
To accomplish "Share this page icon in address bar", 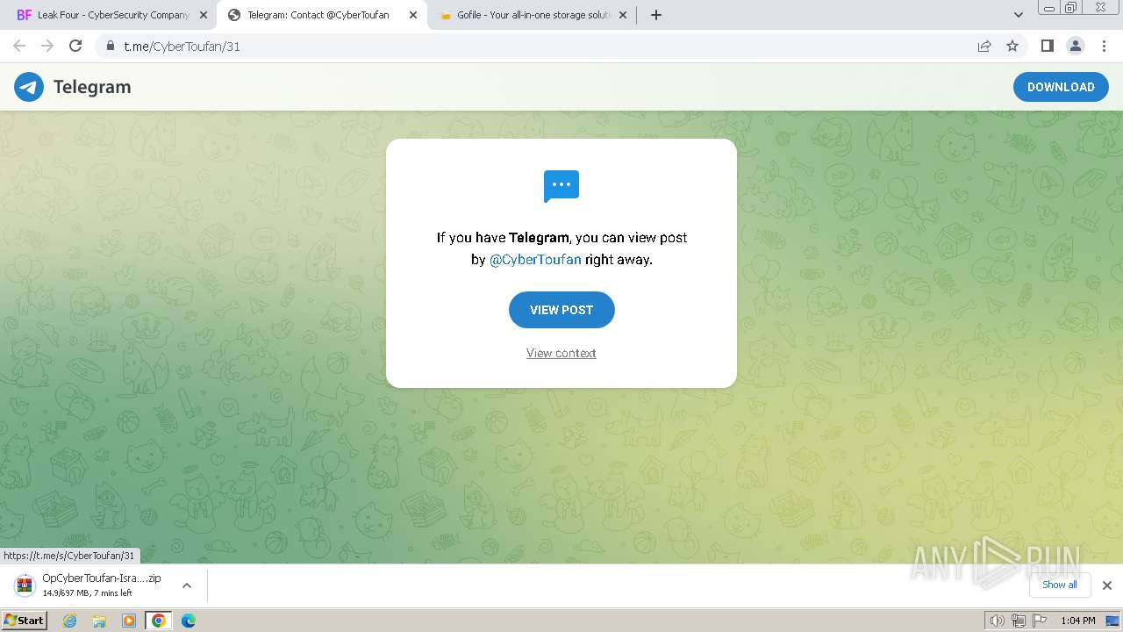I will 984,46.
